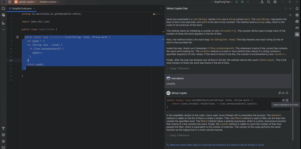Open the Services tool window (hexagon play icon)

(3, 135)
